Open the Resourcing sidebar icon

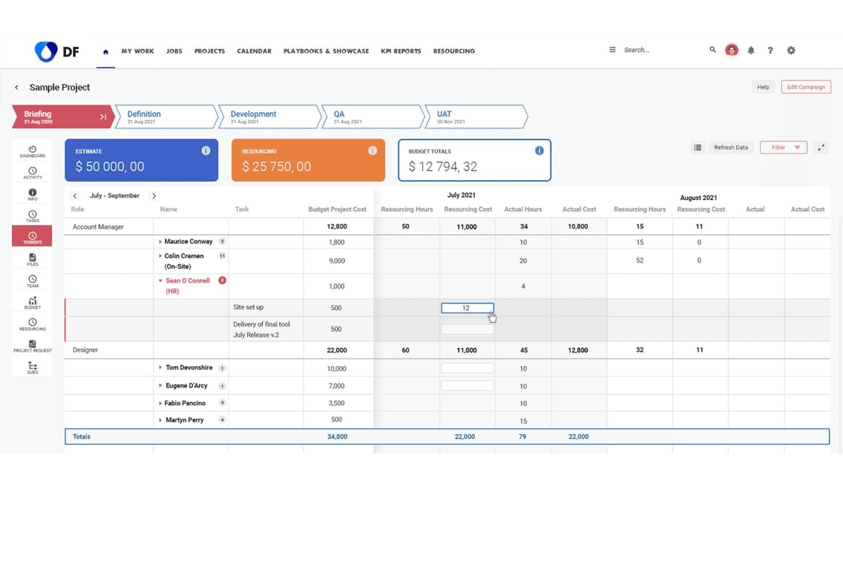32,323
